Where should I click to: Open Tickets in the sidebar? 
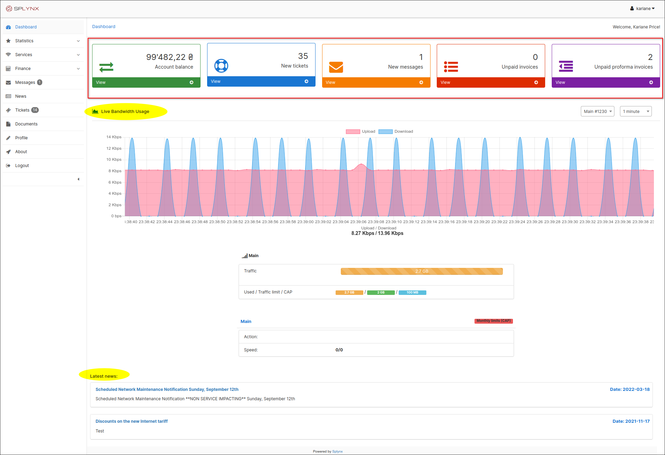pyautogui.click(x=23, y=110)
